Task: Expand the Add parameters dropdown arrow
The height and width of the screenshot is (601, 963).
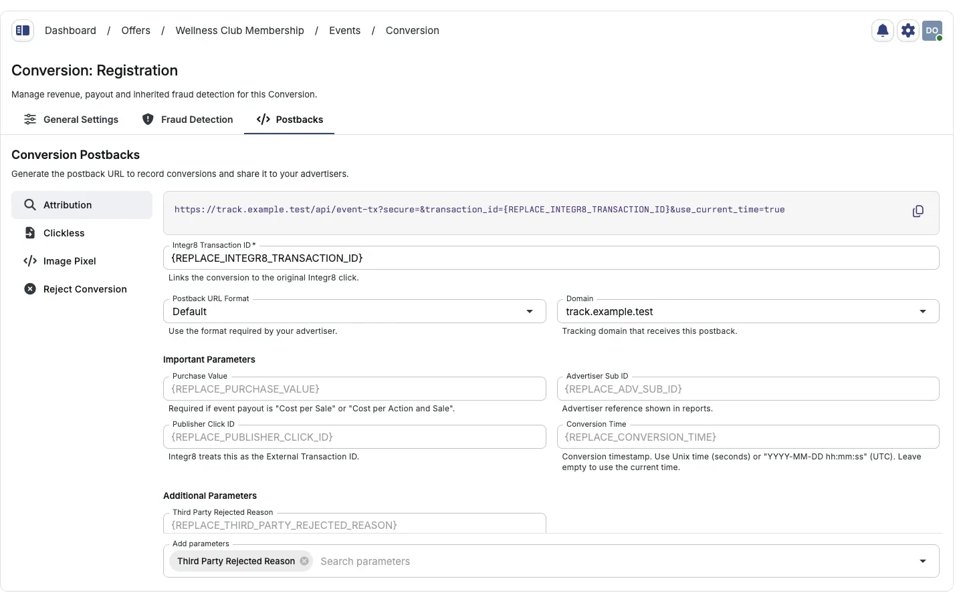Action: [x=923, y=562]
